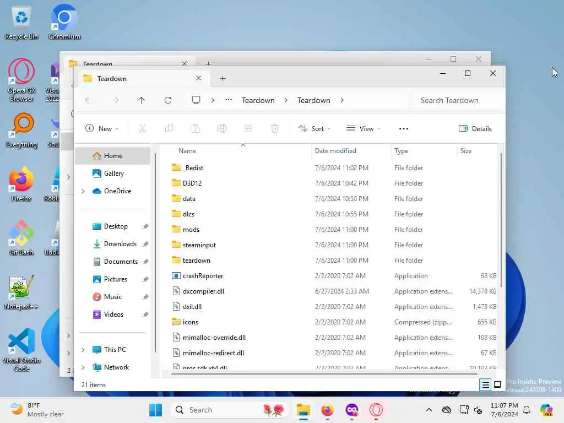Toggle the Details pane button

coord(475,128)
